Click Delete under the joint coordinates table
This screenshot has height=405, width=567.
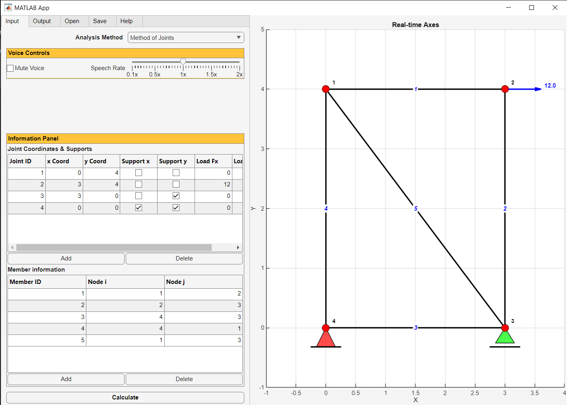coord(184,258)
